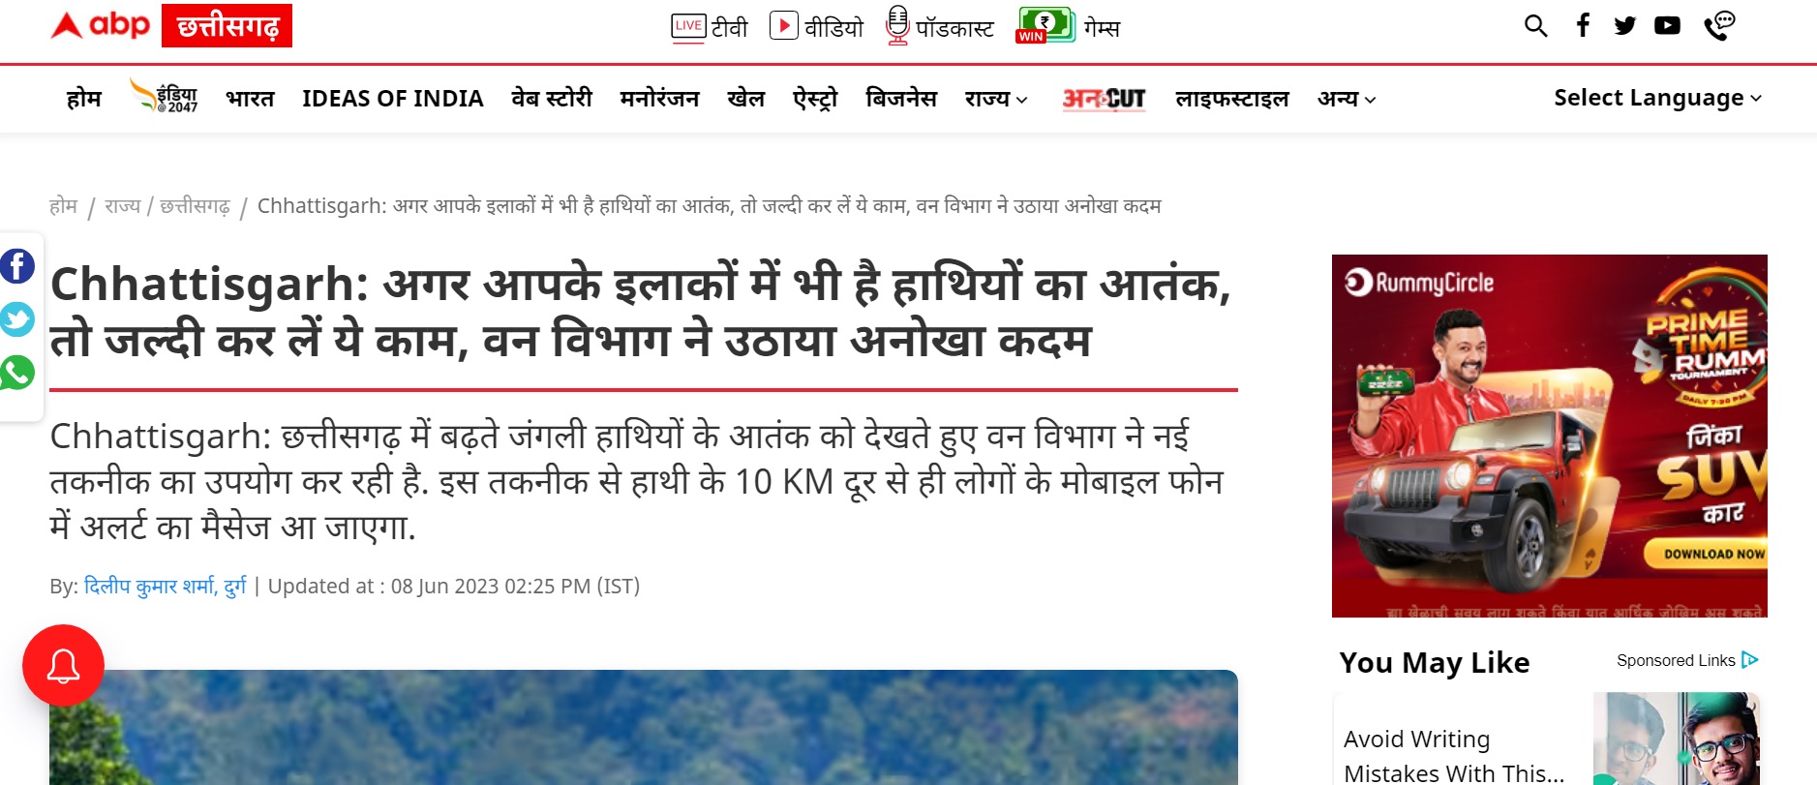Viewport: 1817px width, 785px height.
Task: Open वेब स्टोरी in the navigation
Action: tap(552, 98)
